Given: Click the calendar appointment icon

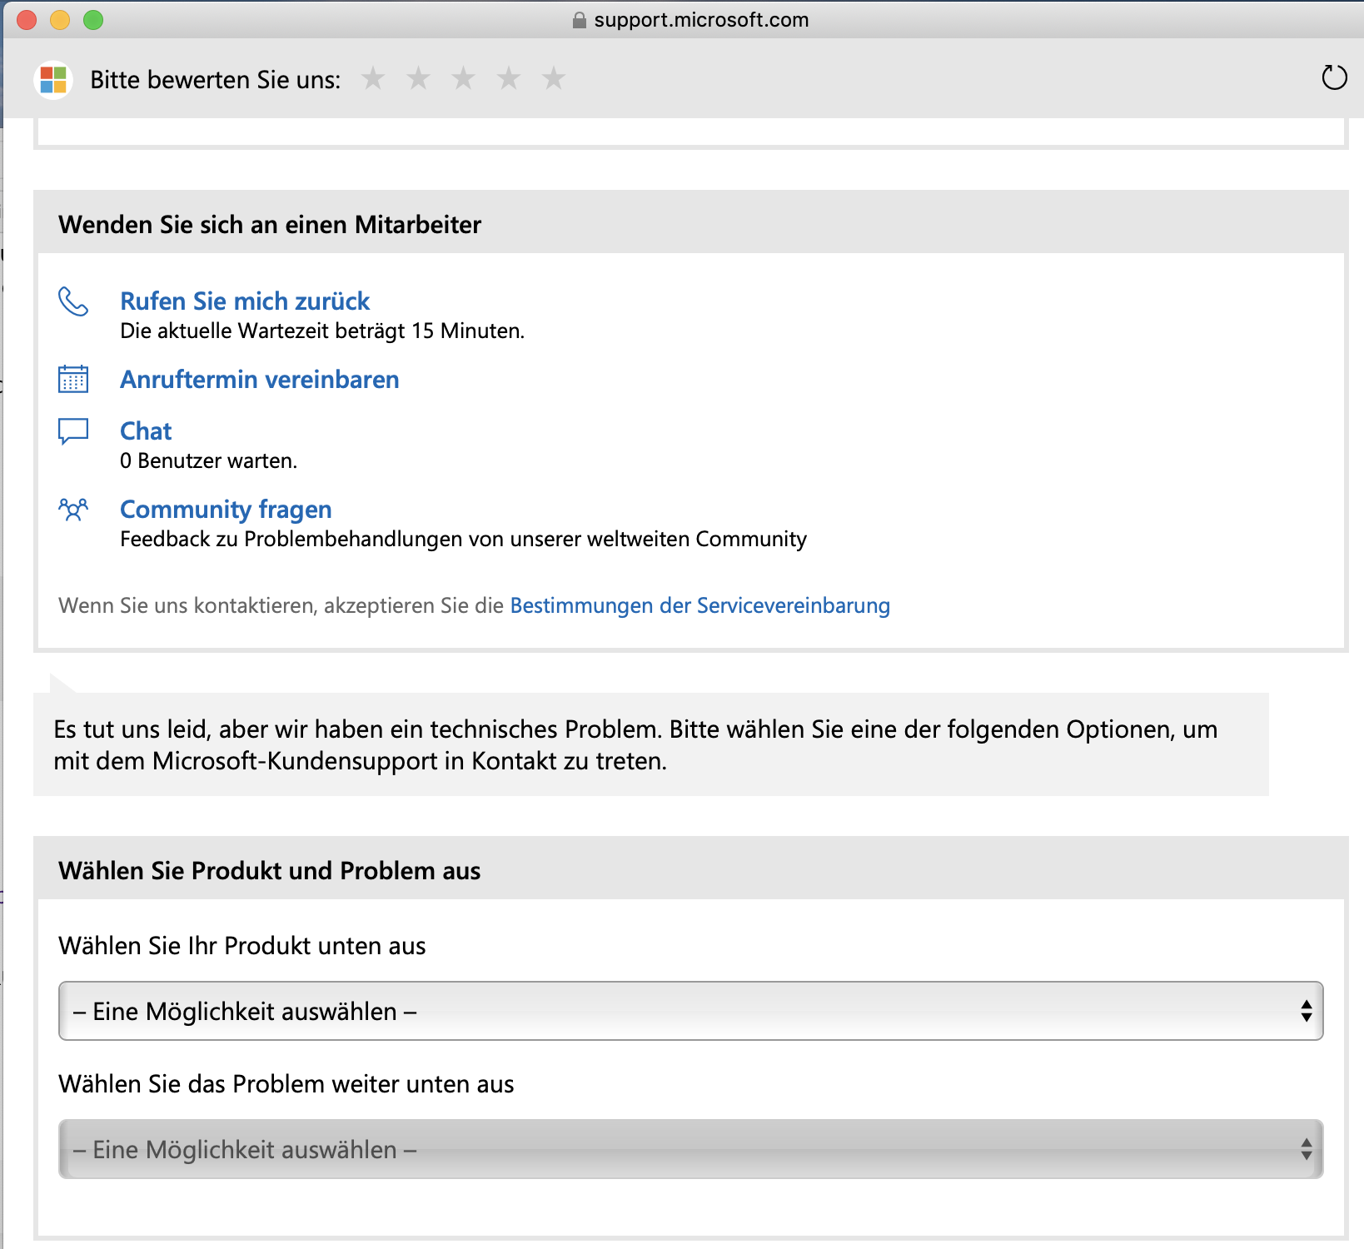Looking at the screenshot, I should tap(73, 379).
